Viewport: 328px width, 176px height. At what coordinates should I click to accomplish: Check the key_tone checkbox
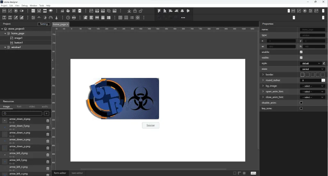[301, 108]
